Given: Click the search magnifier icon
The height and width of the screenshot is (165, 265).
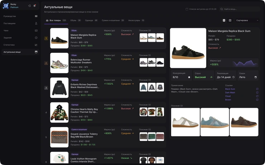Looking at the screenshot, I should 222,9.
